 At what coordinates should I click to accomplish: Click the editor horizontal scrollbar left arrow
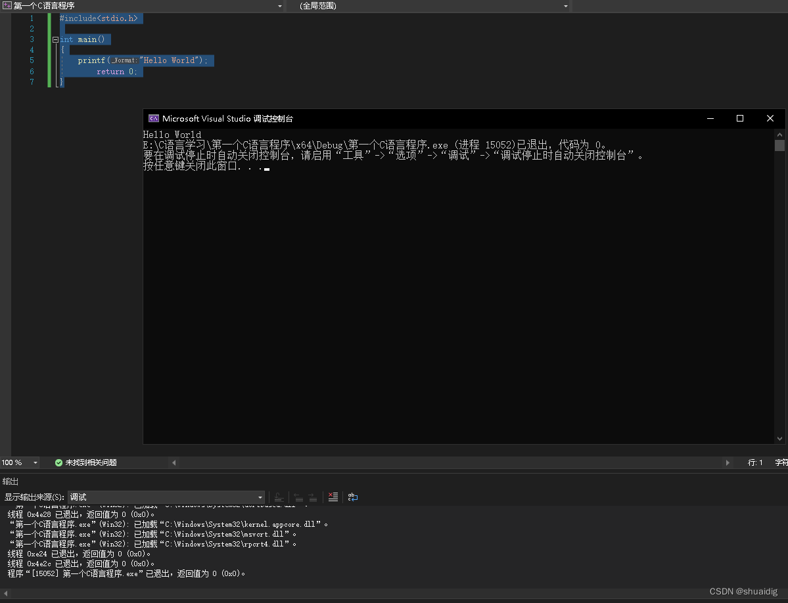point(174,462)
